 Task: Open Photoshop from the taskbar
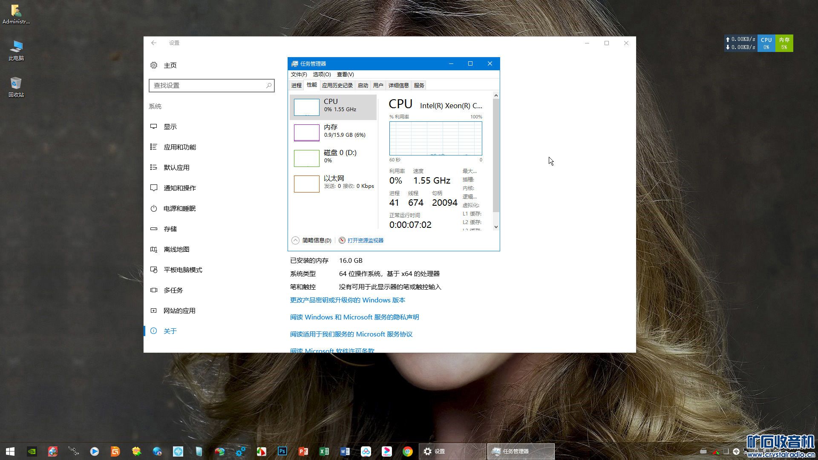pos(282,451)
